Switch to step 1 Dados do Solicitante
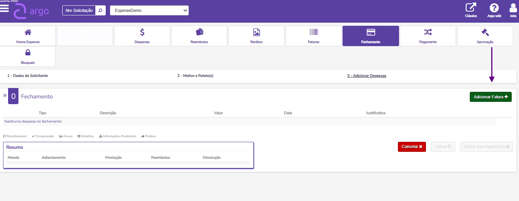519x201 pixels. pyautogui.click(x=28, y=76)
